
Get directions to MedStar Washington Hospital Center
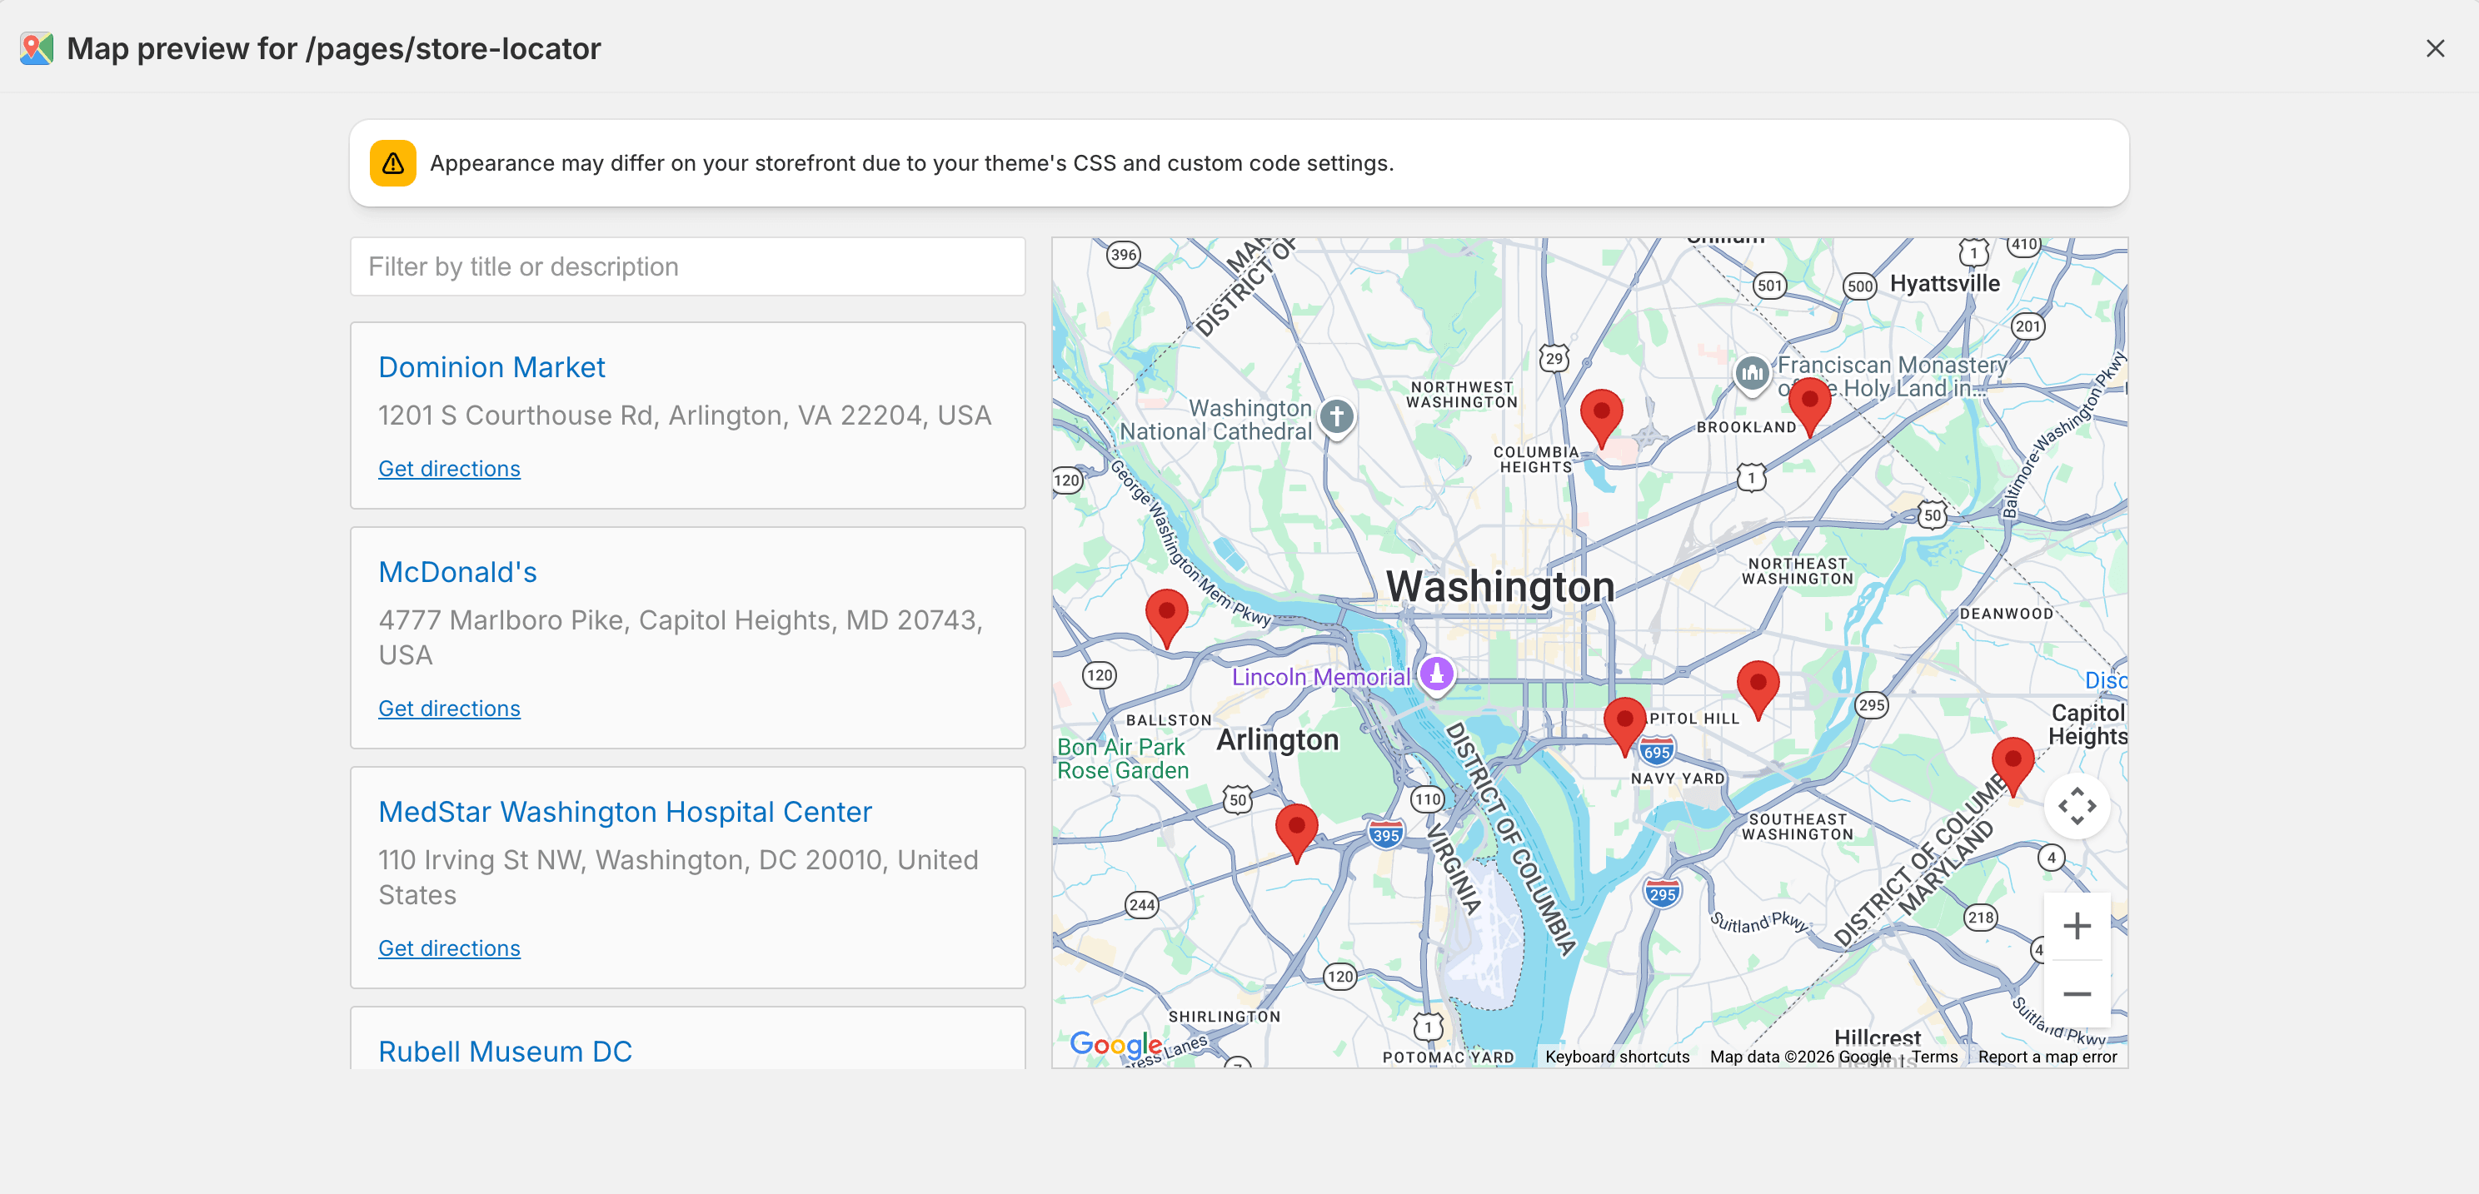click(450, 948)
